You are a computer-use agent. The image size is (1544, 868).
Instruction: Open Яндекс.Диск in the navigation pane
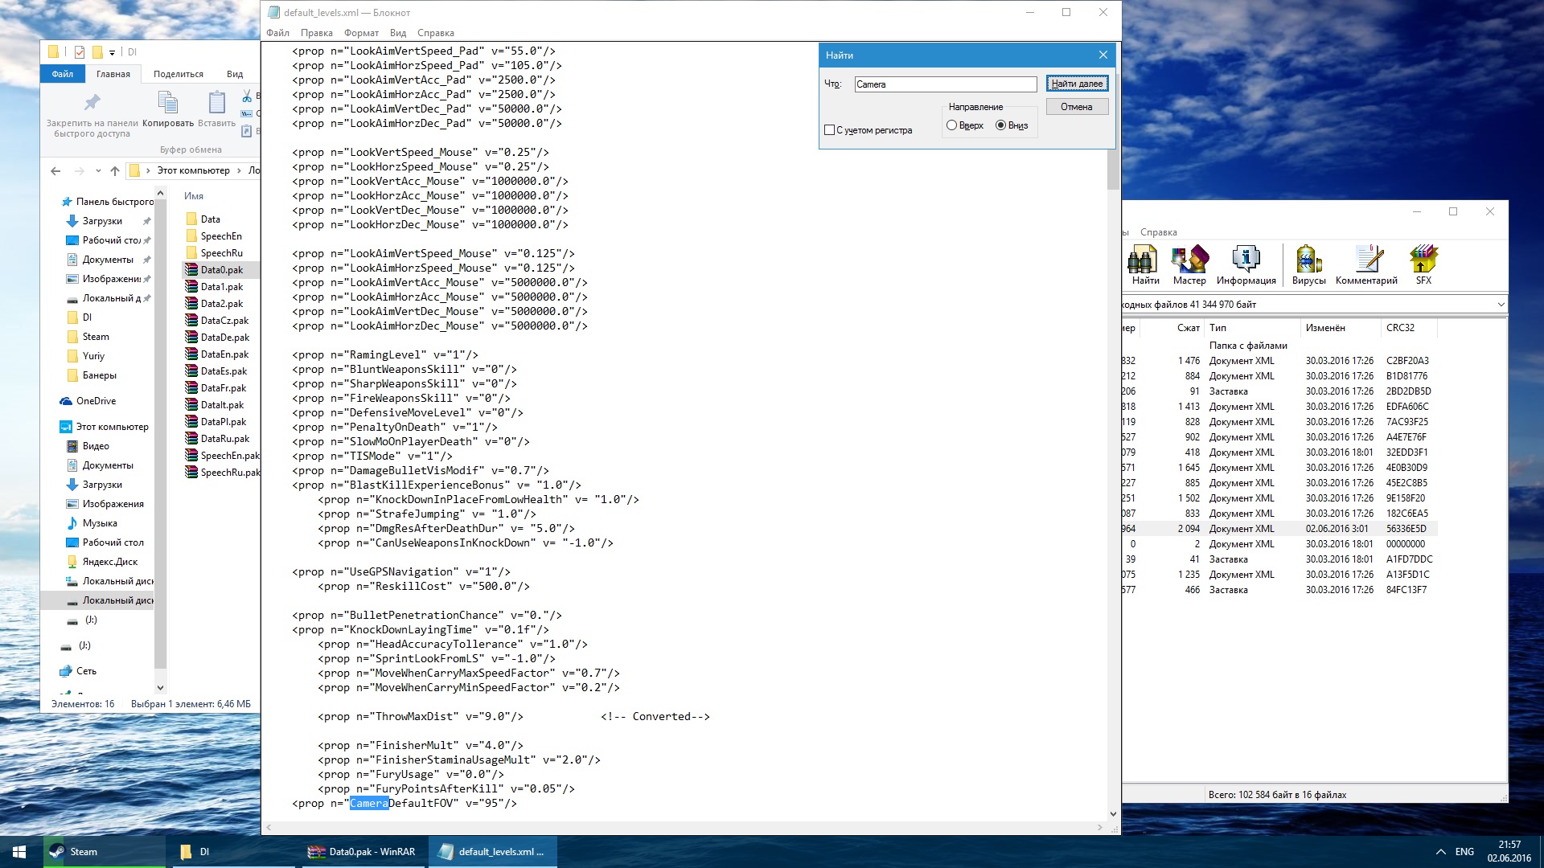[109, 562]
